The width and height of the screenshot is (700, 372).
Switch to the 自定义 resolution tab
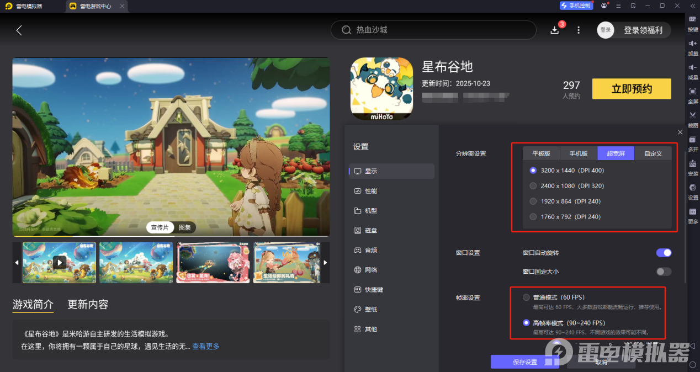(x=653, y=153)
